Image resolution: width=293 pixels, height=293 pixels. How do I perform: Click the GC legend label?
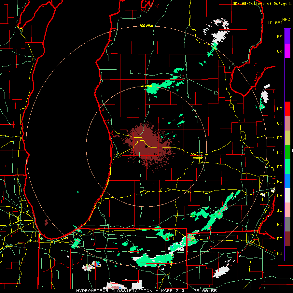279,225
